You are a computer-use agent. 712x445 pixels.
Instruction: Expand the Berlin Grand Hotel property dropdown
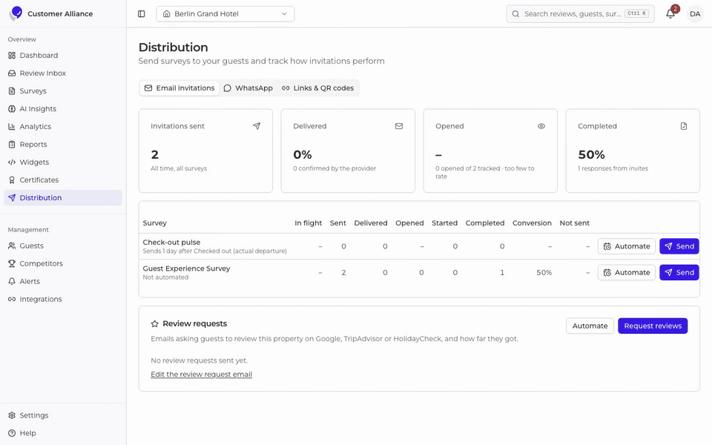pyautogui.click(x=225, y=13)
